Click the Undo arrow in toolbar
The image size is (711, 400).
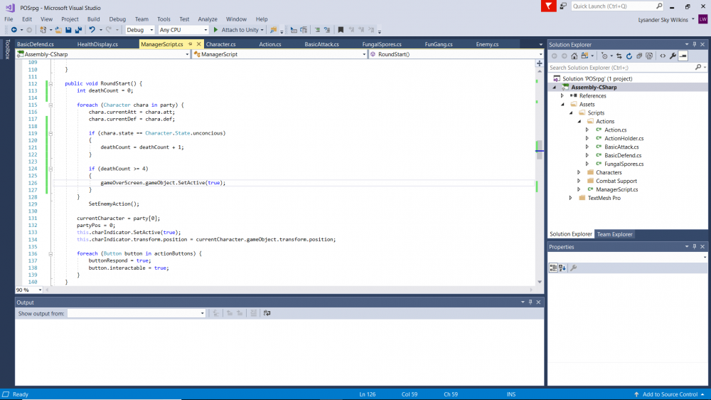click(x=92, y=30)
